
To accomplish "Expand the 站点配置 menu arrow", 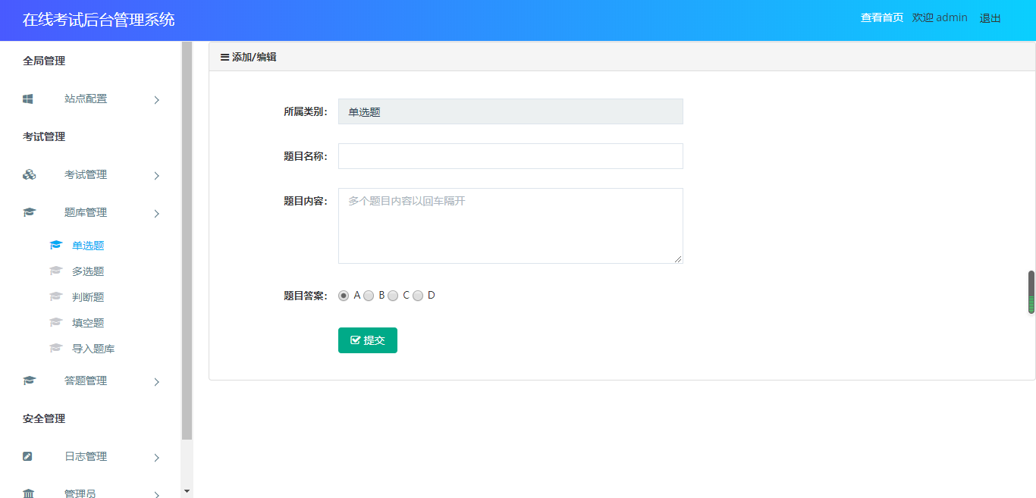I will (156, 99).
